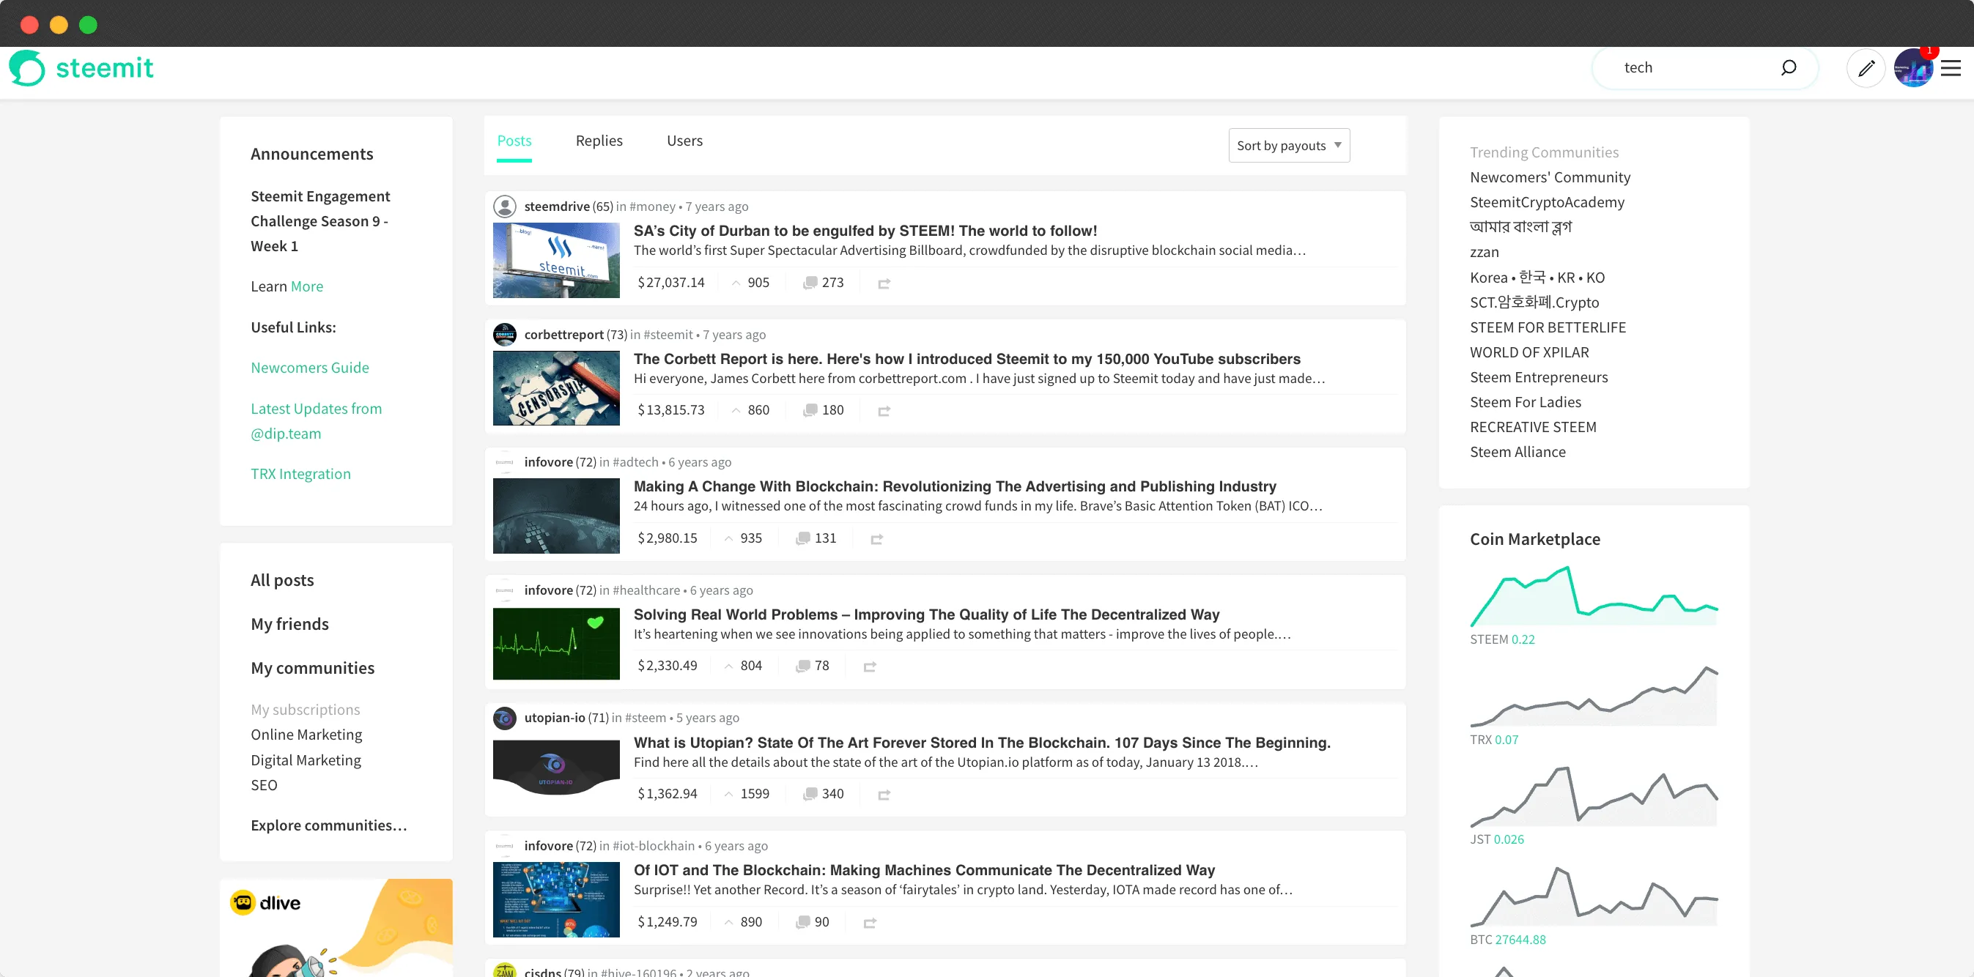
Task: Open the Newcomers Guide link
Action: click(x=310, y=368)
